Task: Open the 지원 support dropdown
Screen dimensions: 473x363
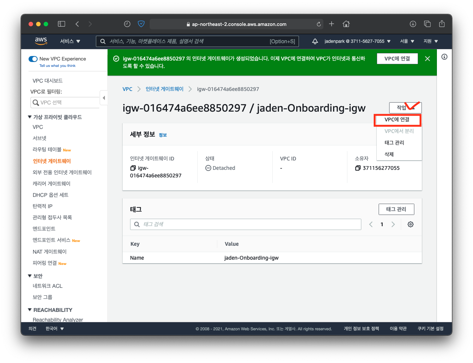Action: (x=431, y=41)
